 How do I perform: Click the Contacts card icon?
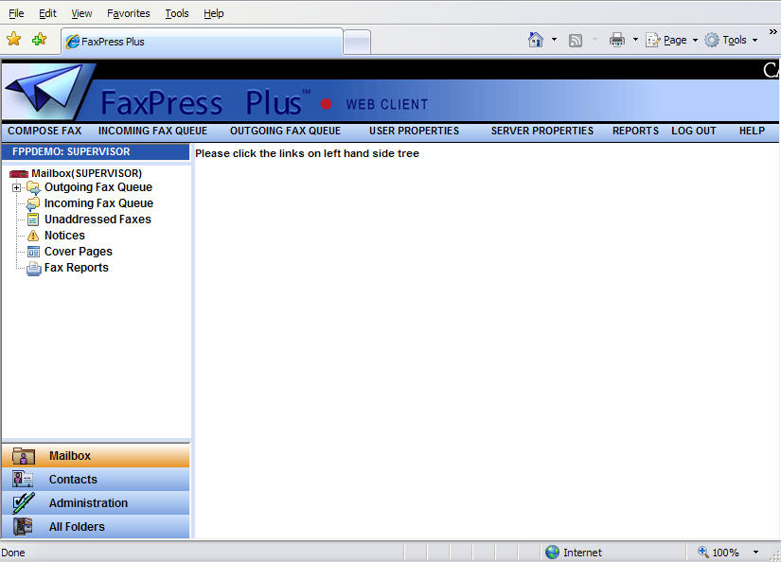click(x=24, y=480)
